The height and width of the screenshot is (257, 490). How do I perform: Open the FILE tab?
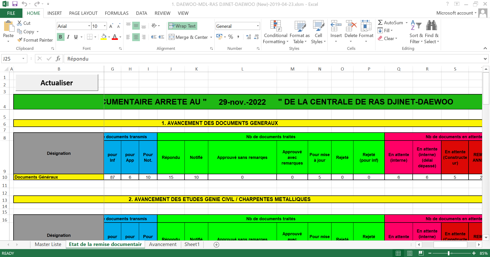point(11,13)
